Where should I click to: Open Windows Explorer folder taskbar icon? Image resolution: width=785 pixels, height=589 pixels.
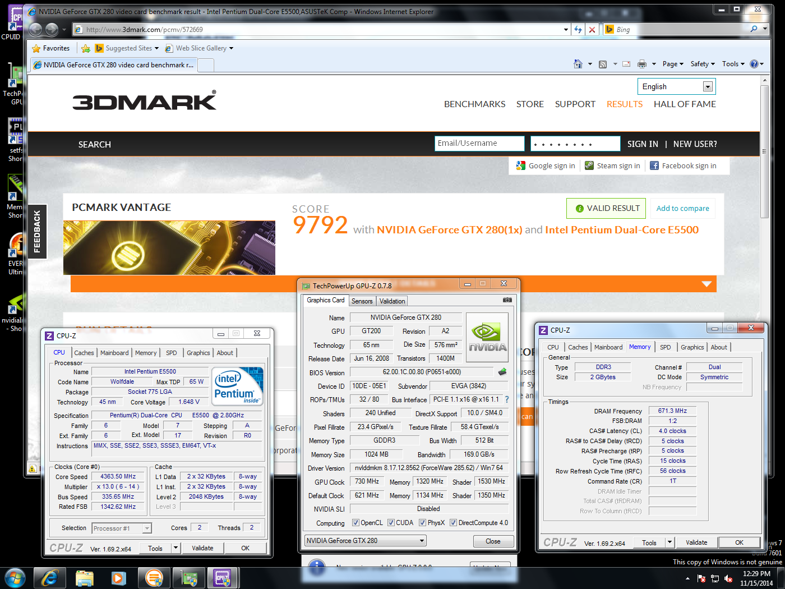84,578
